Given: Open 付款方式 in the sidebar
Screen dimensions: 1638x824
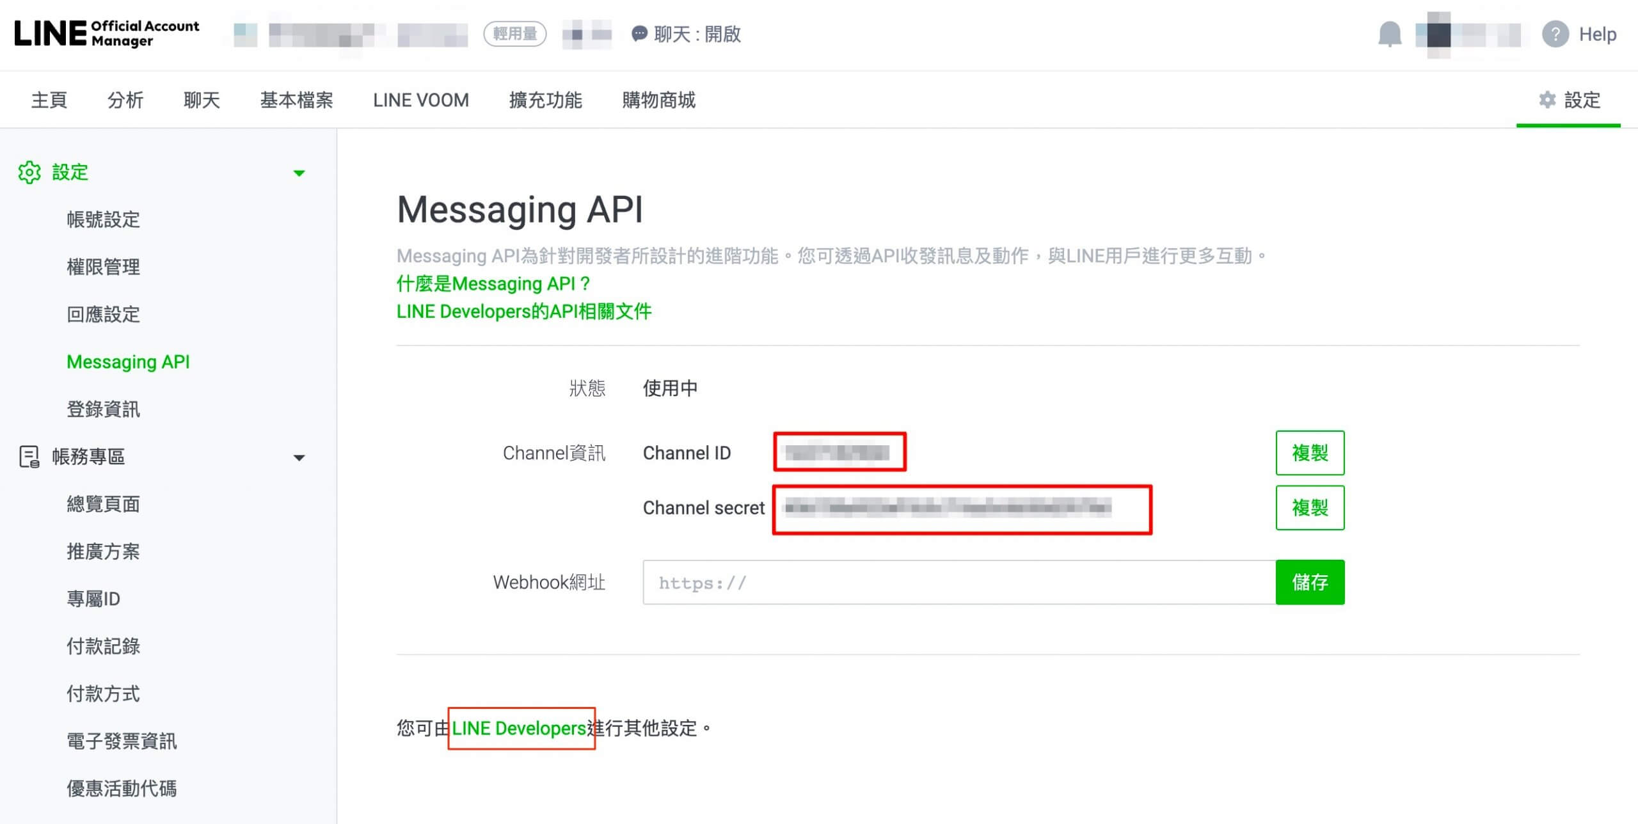Looking at the screenshot, I should pos(103,693).
